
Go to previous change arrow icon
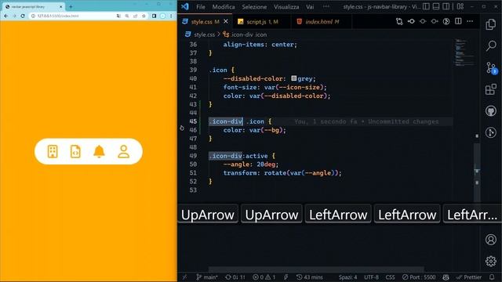pos(411,21)
